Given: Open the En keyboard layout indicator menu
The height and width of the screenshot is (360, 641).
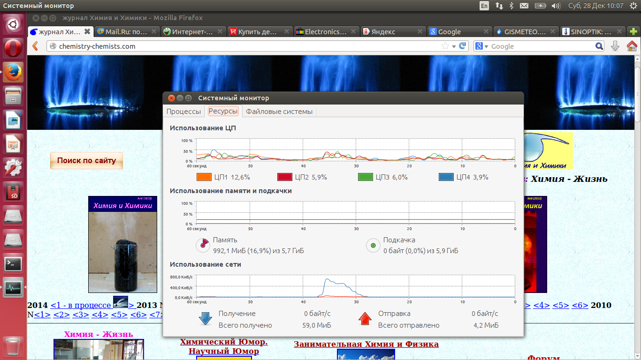Looking at the screenshot, I should [484, 6].
